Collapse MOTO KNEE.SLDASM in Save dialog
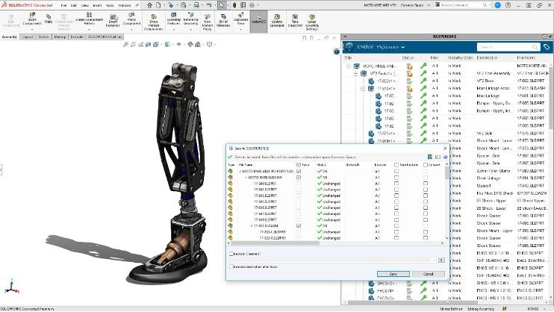Viewport: 554px width, 312px height. coord(246,178)
